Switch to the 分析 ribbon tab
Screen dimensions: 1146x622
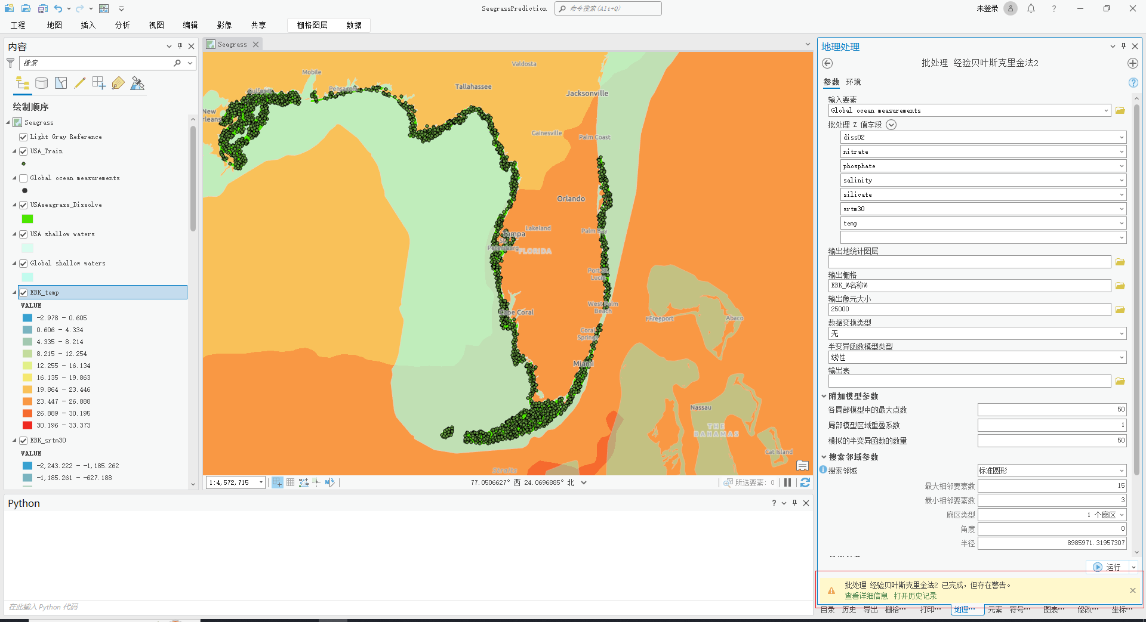pyautogui.click(x=122, y=24)
